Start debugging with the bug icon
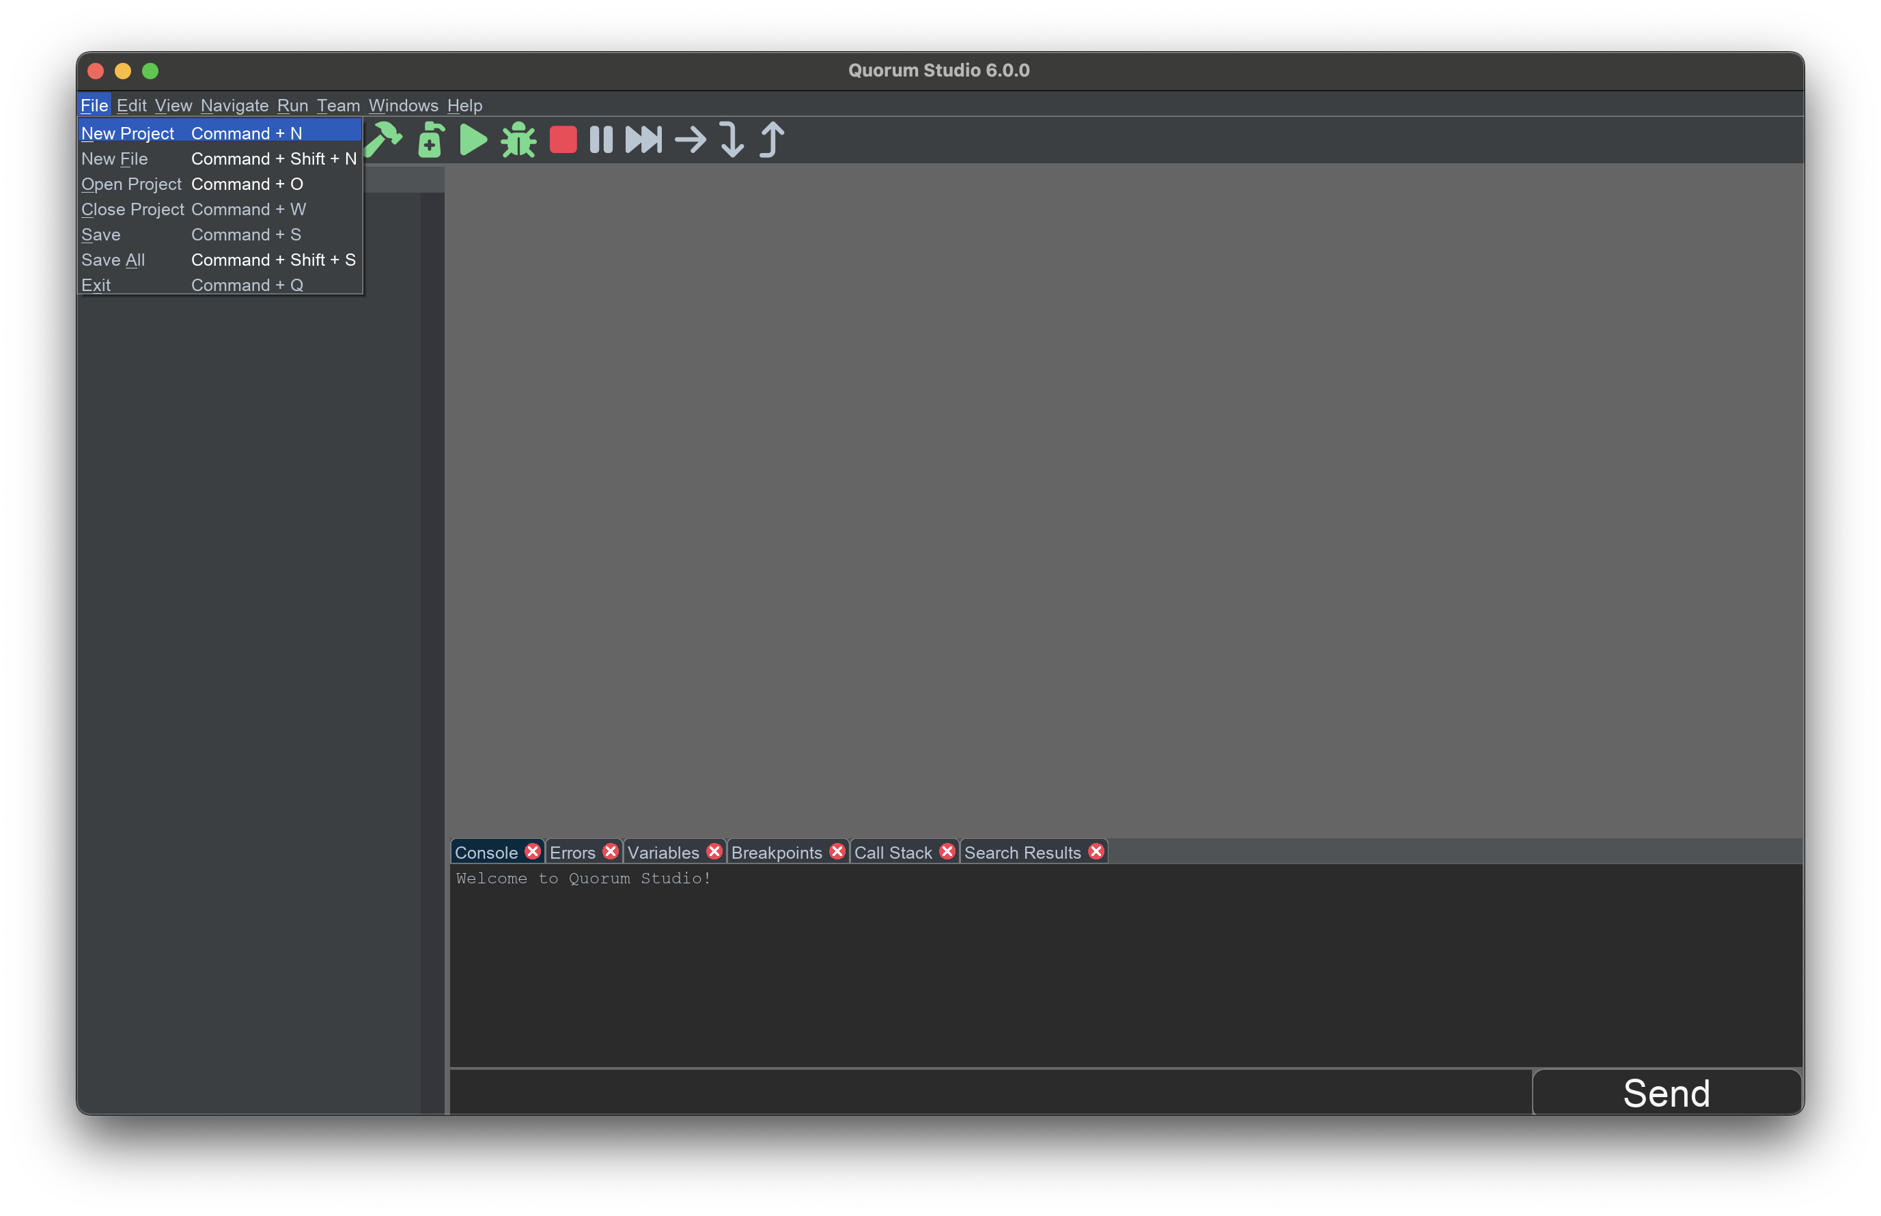This screenshot has width=1881, height=1216. pos(518,140)
